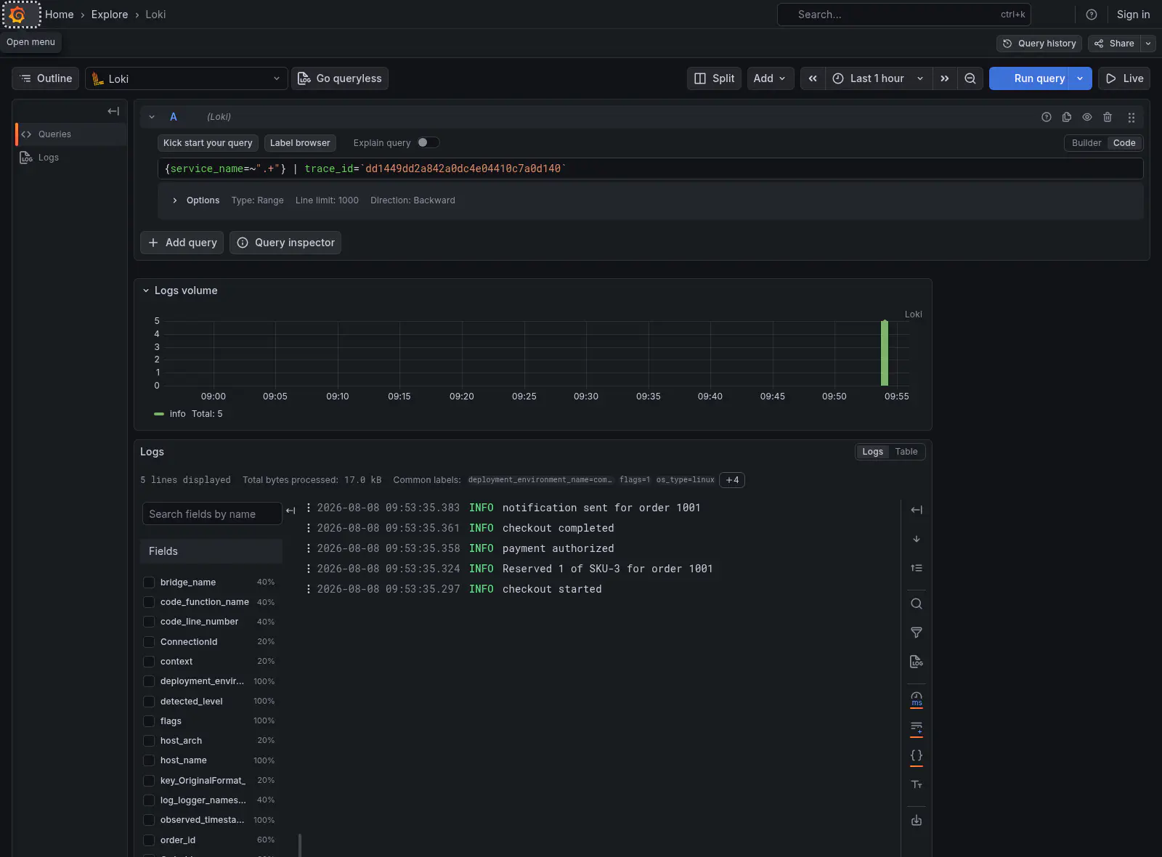This screenshot has width=1162, height=857.
Task: Collapse the fields panel arrow next to search
Action: click(291, 511)
